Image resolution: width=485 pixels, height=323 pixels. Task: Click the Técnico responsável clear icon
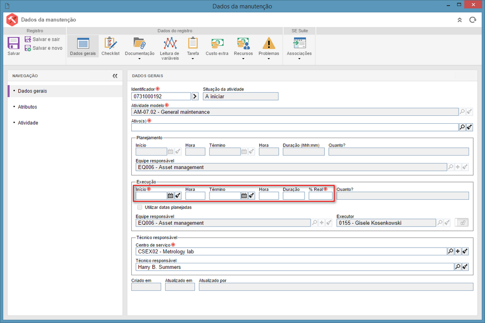(465, 267)
